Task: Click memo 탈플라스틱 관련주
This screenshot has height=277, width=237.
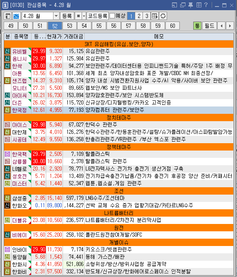Action: 106,161
